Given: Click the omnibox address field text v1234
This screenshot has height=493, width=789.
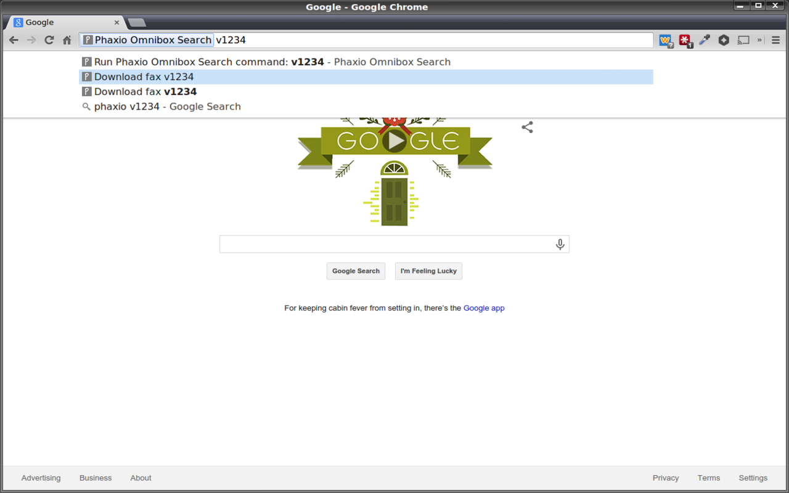Looking at the screenshot, I should click(x=231, y=40).
